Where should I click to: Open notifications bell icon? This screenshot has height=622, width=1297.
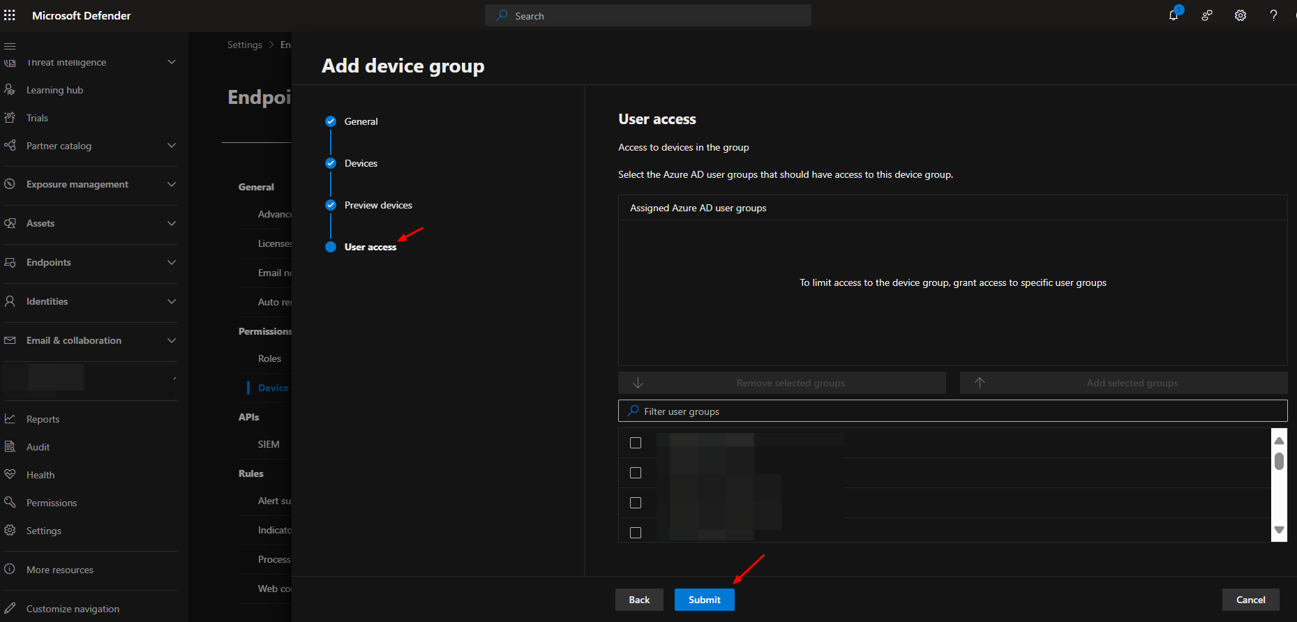click(x=1174, y=15)
